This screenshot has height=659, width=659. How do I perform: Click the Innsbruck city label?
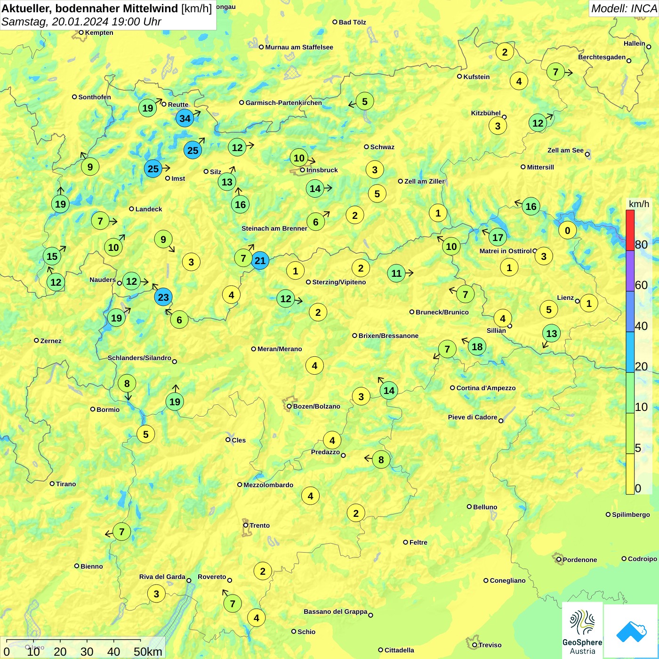coord(322,170)
